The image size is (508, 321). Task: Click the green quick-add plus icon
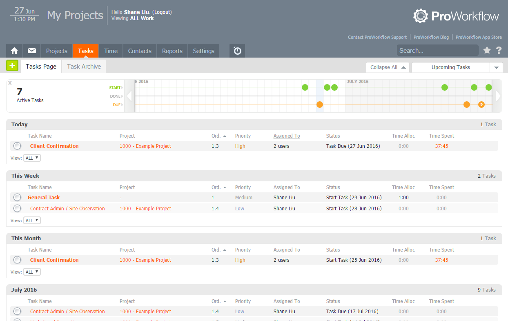pos(12,65)
